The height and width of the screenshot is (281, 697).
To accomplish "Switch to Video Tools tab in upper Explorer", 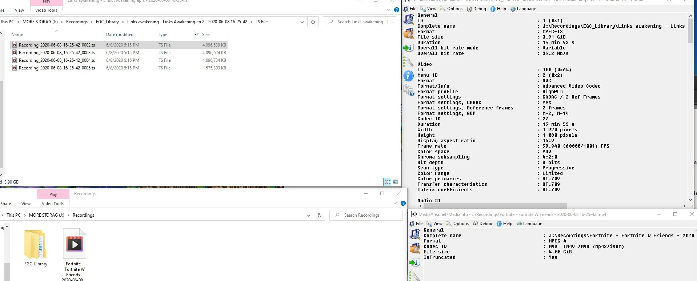I will [46, 10].
